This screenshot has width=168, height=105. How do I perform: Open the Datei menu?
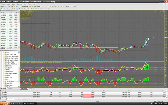pos(3,4)
